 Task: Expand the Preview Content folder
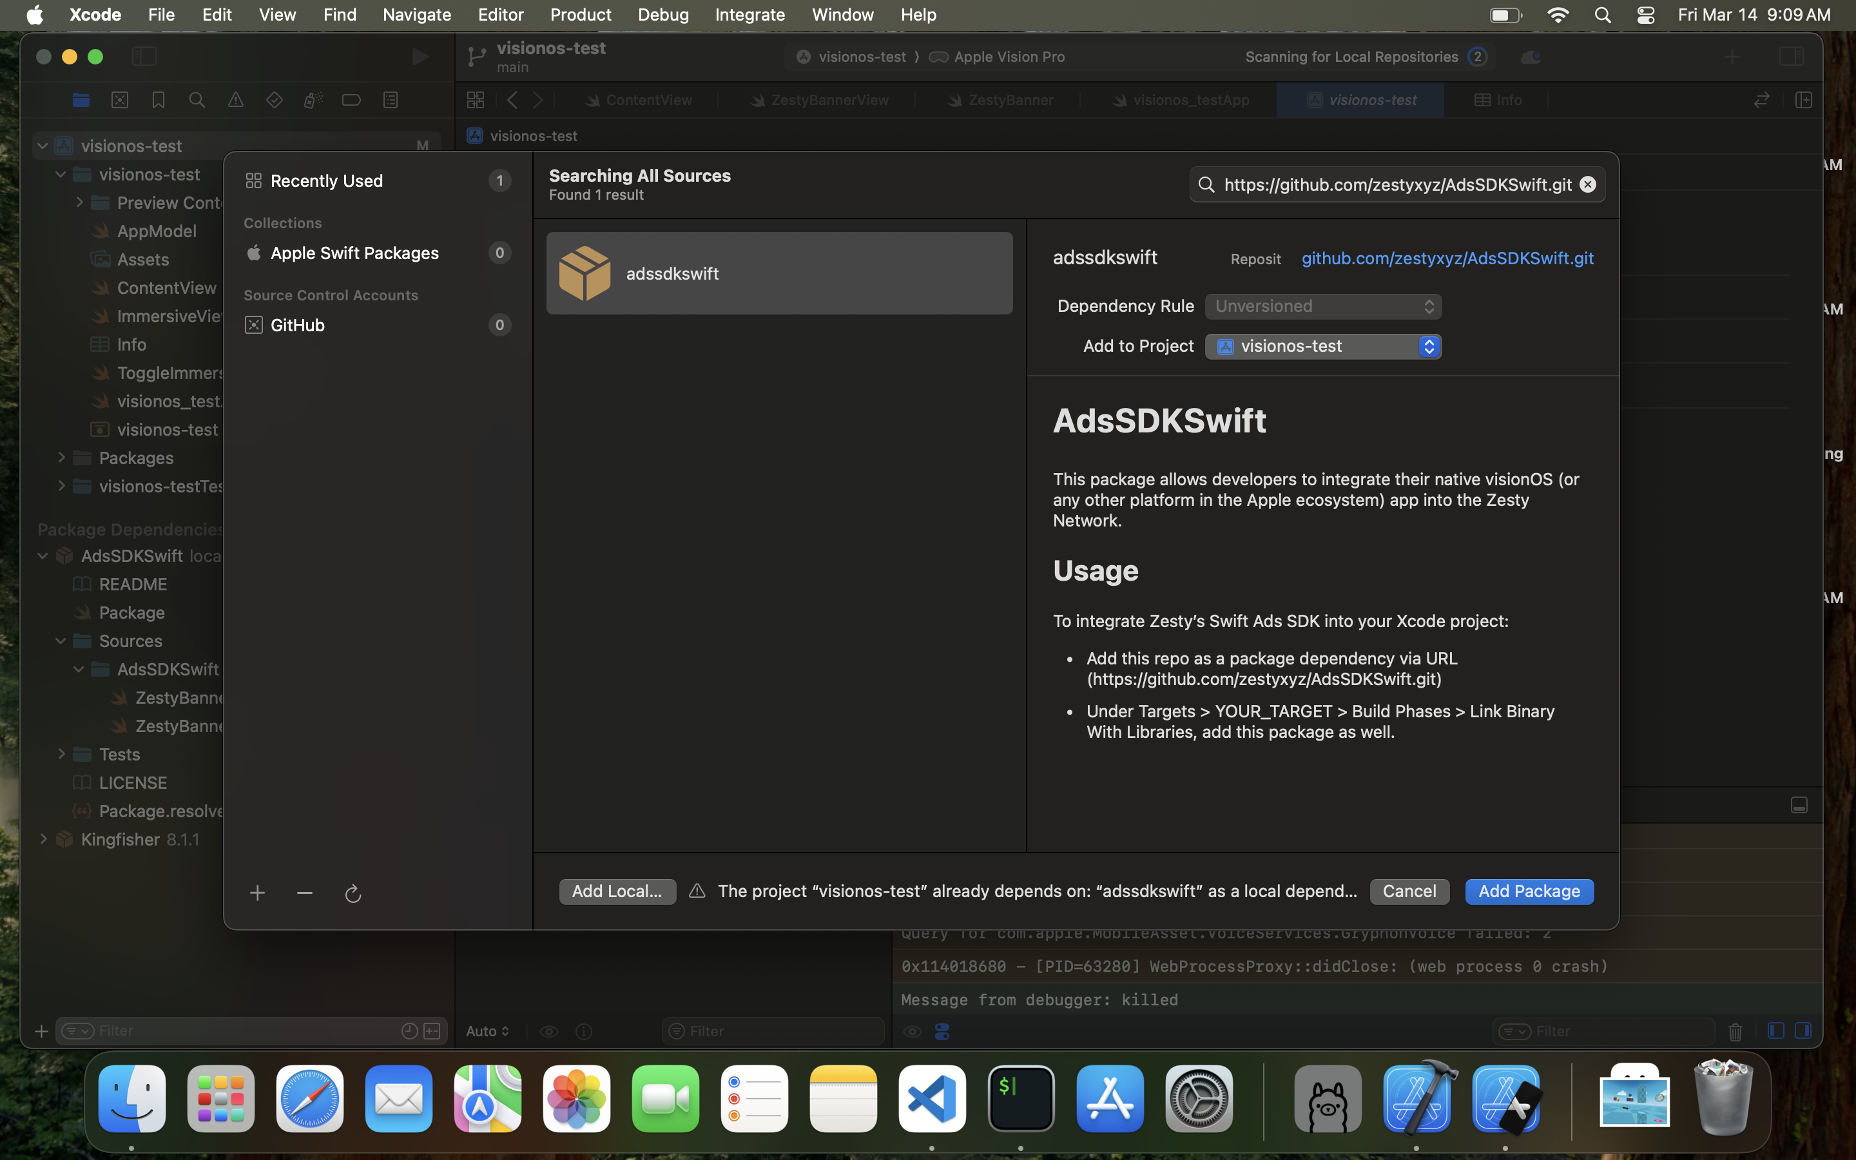[79, 202]
